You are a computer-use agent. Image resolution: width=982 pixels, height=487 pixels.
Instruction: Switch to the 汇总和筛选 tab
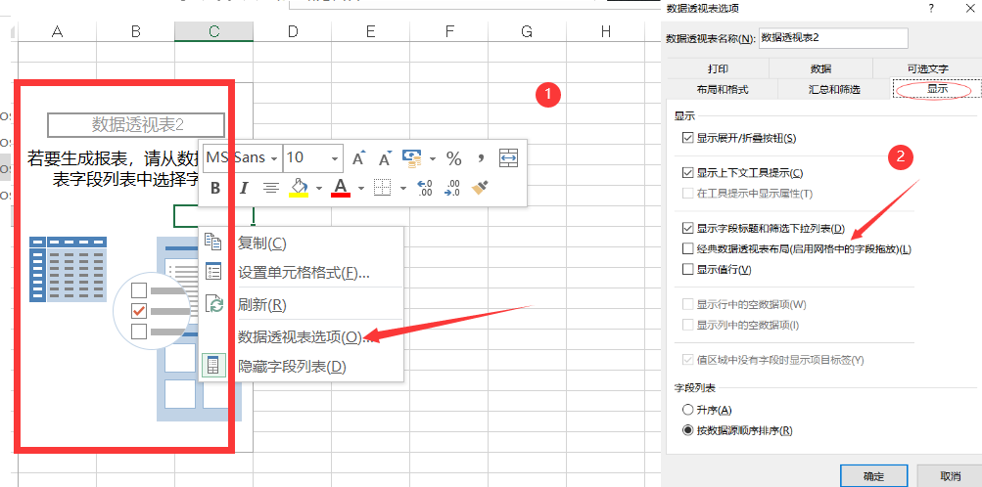[834, 89]
